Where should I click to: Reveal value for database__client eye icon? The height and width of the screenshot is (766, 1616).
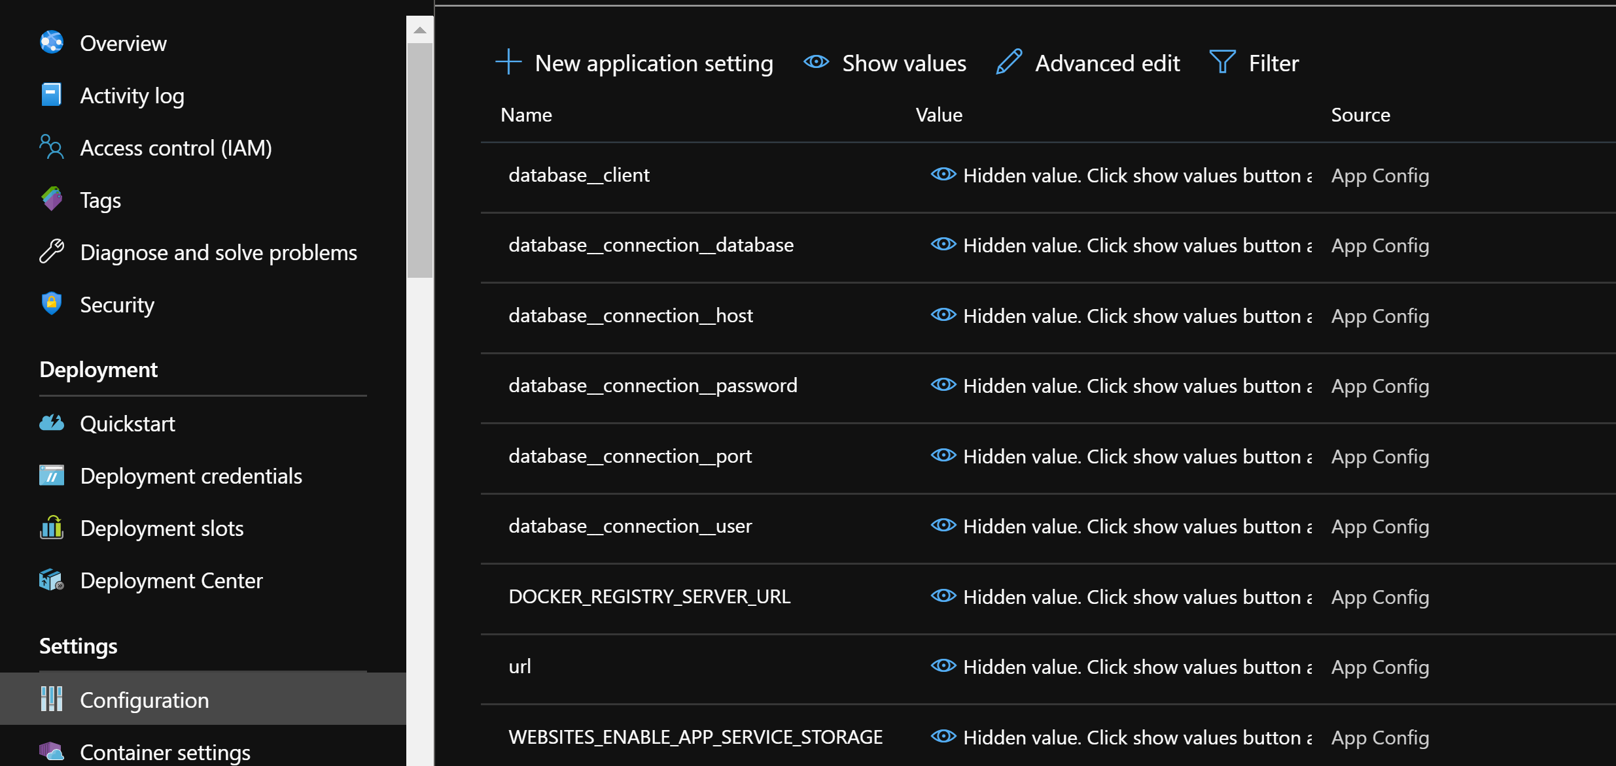[943, 175]
